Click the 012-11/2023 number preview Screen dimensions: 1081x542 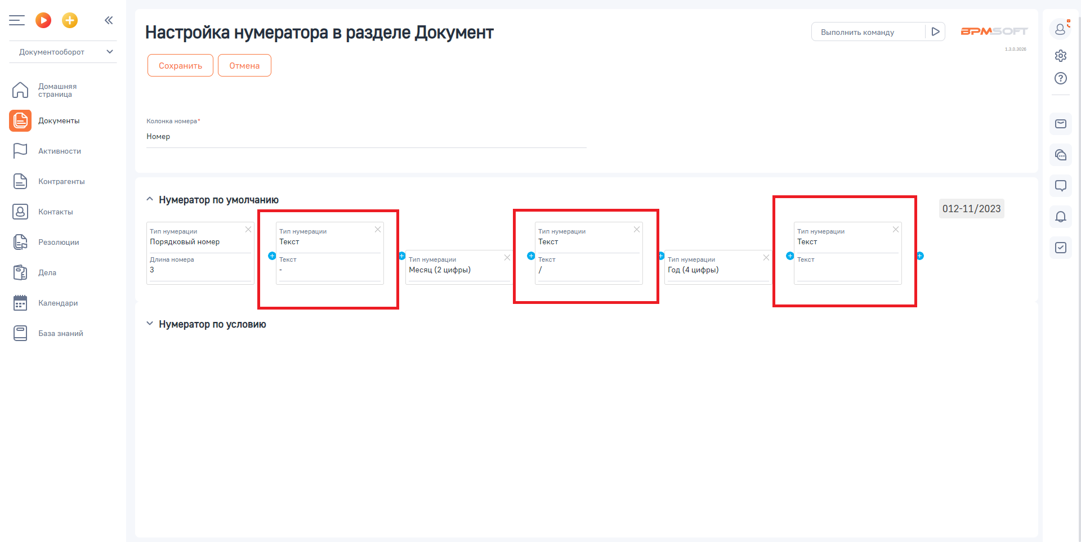click(x=972, y=209)
